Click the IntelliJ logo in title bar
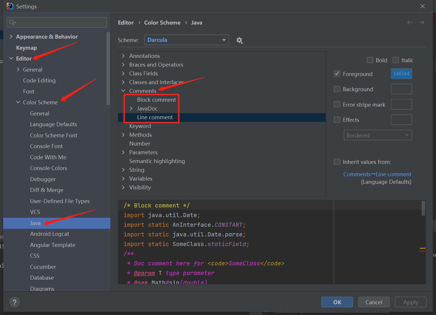This screenshot has height=315, width=436. coord(10,6)
